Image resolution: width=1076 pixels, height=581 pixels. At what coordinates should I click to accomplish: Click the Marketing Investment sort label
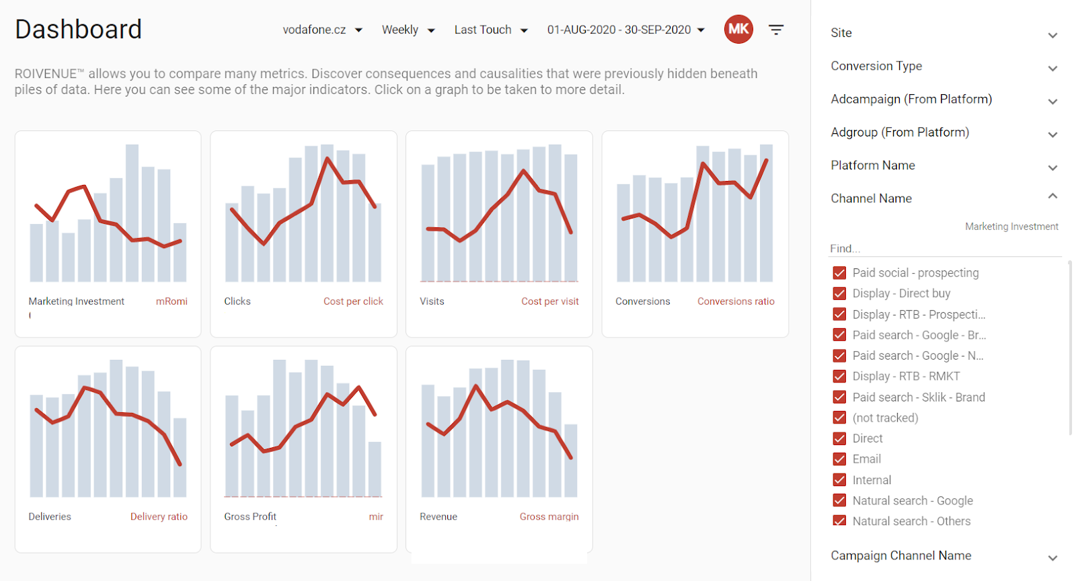pos(1011,227)
